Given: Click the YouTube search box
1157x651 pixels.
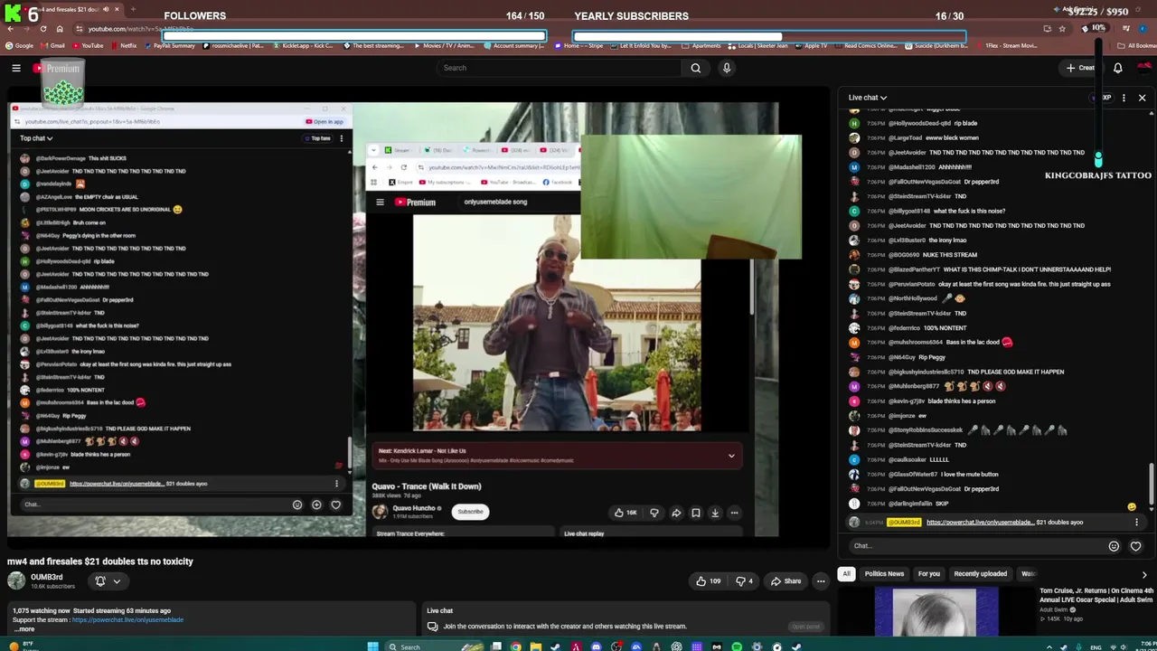Looking at the screenshot, I should click(559, 68).
